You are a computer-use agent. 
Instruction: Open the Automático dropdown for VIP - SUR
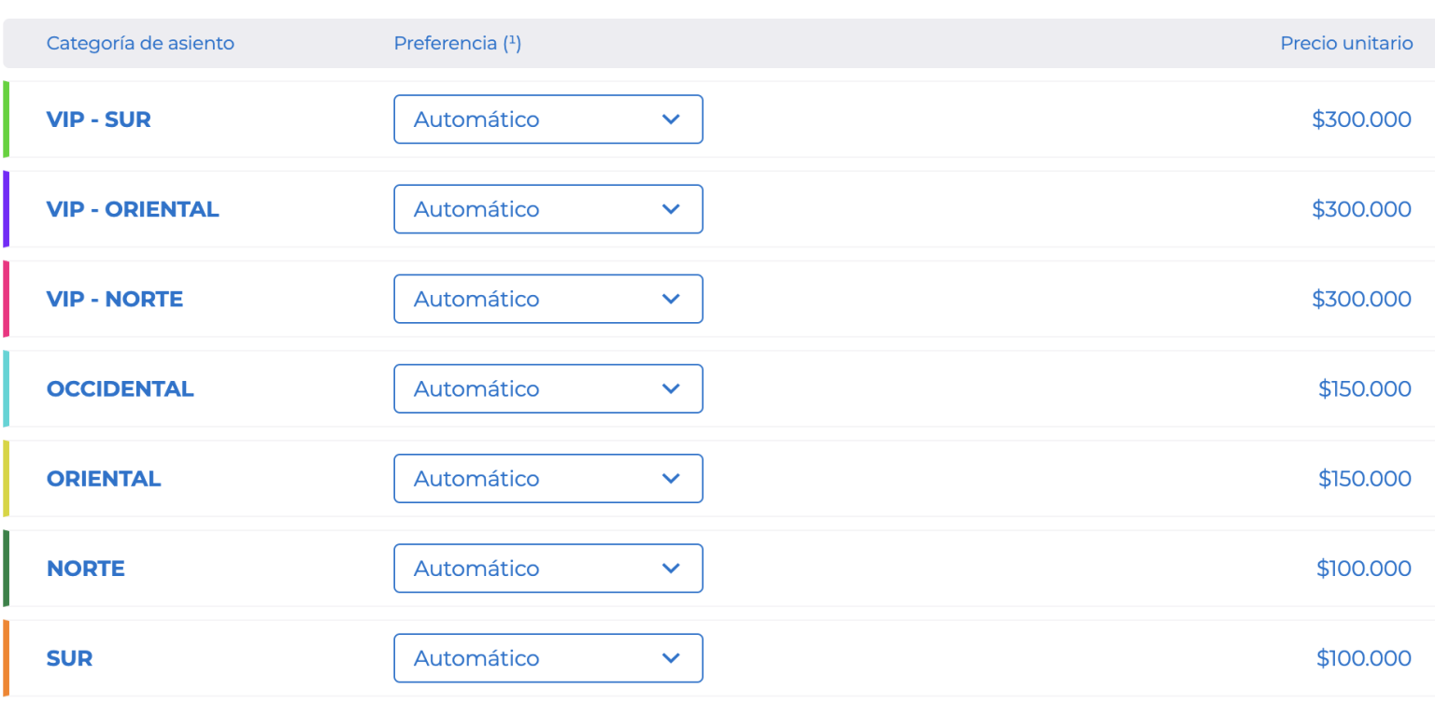tap(548, 120)
